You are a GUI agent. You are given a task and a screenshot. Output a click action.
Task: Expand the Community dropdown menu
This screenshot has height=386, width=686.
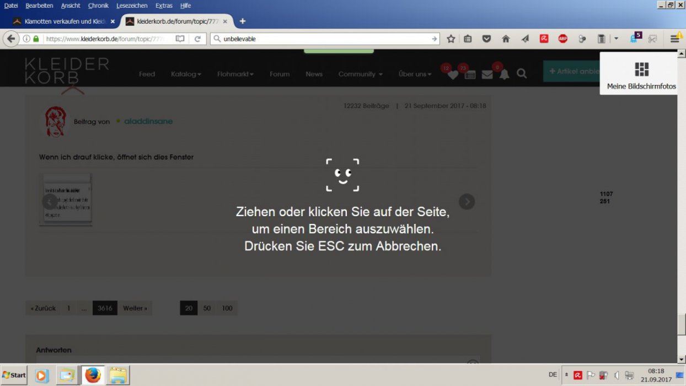point(360,74)
